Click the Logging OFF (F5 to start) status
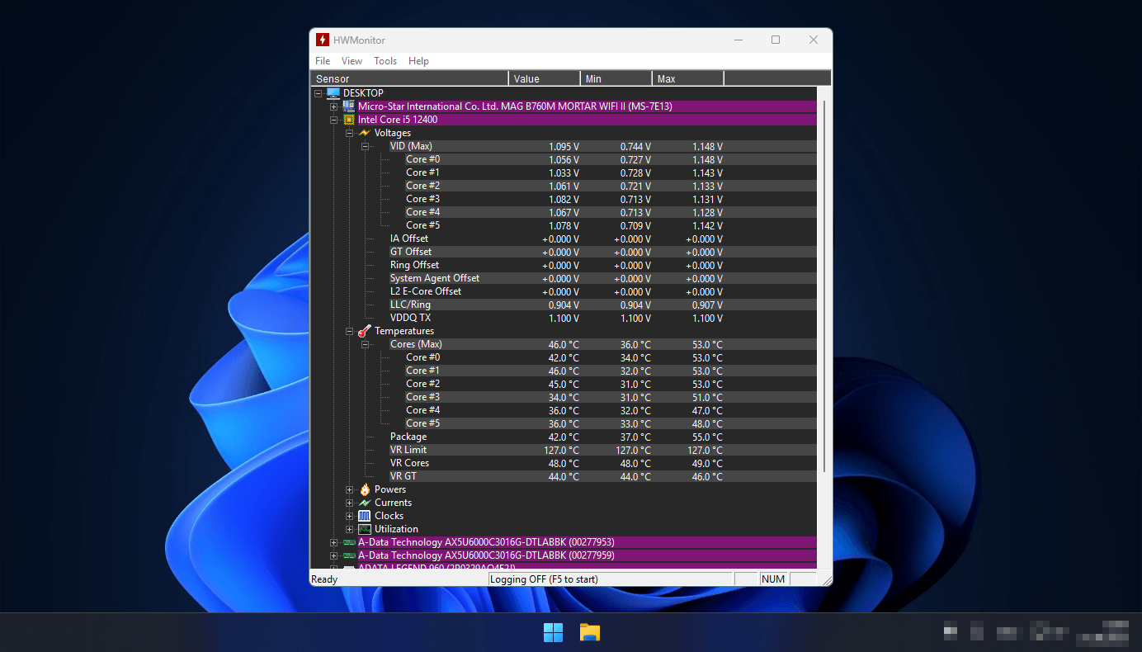1142x652 pixels. click(x=544, y=579)
